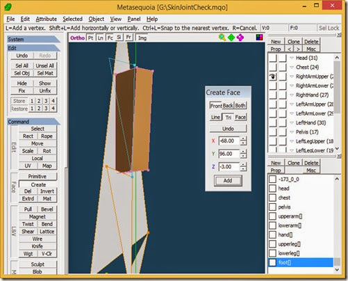
Task: Collapse the RightHand (27) object triangle
Action: [292, 95]
